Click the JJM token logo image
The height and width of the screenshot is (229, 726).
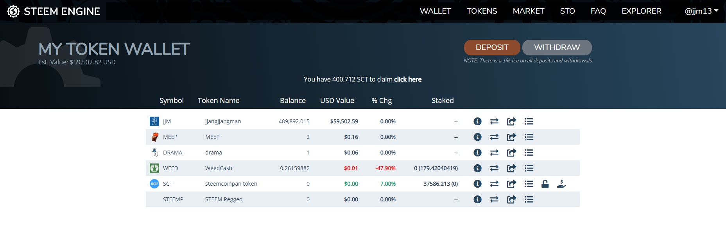click(154, 121)
